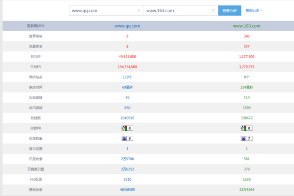Open the 查询记录 dropdown

(x=254, y=11)
